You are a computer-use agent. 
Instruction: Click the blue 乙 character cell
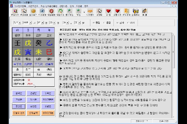tap(49, 43)
